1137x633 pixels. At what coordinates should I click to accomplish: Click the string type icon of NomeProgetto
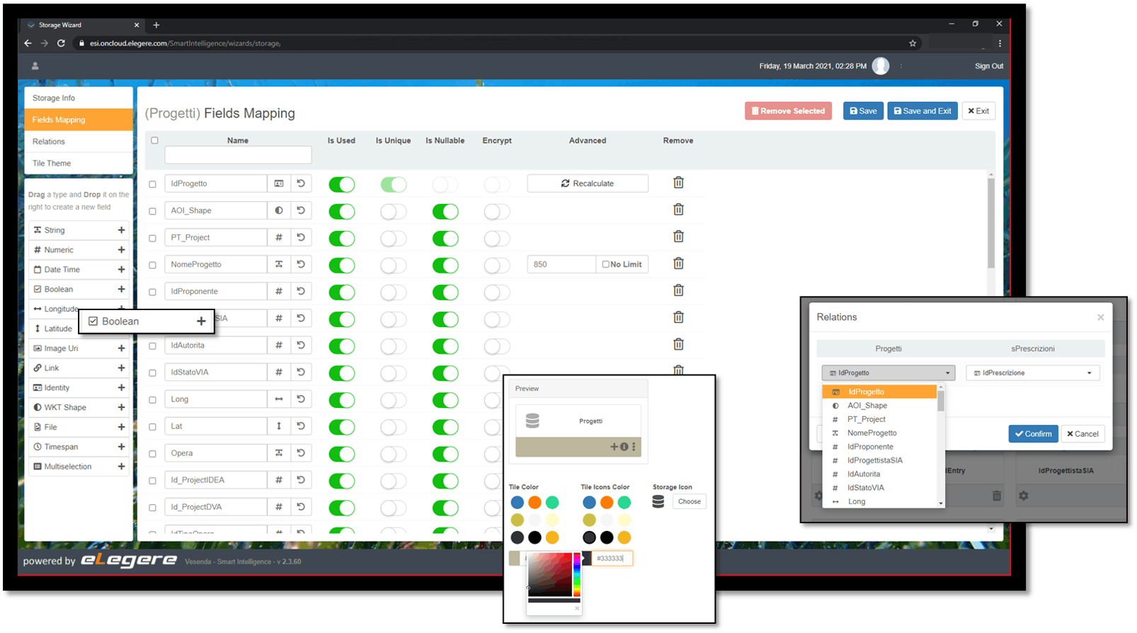pyautogui.click(x=279, y=264)
